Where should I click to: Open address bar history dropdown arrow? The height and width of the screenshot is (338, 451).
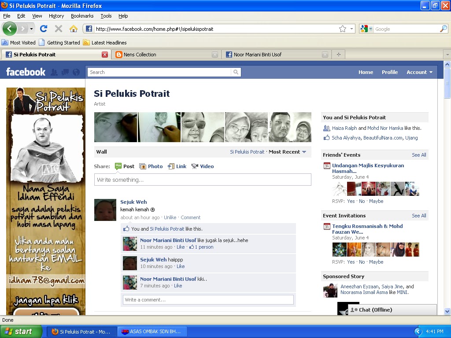[x=351, y=29]
